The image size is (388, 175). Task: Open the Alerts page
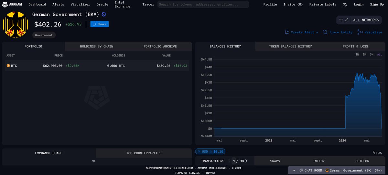tap(58, 5)
